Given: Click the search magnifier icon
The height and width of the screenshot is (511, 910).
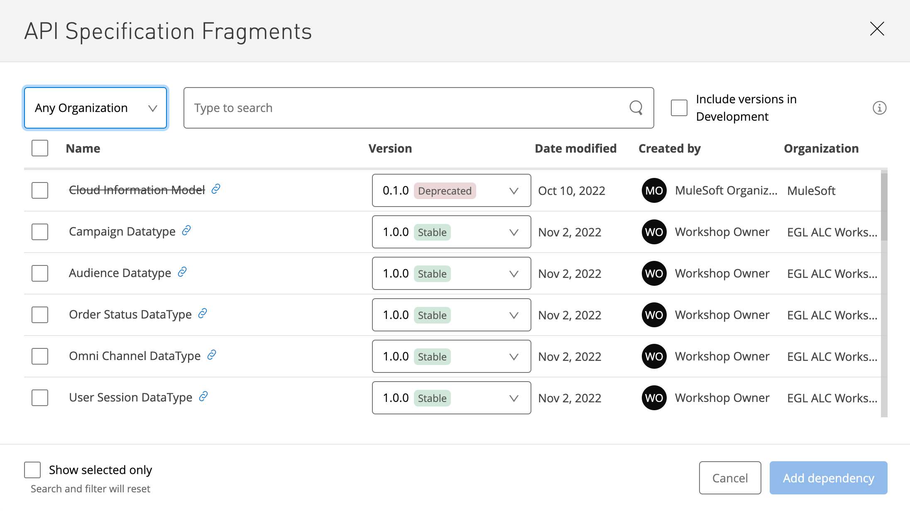Looking at the screenshot, I should pos(636,108).
